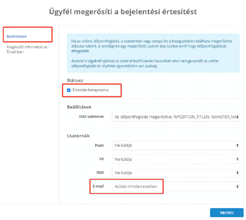Image resolution: width=246 pixels, height=220 pixels.
Task: Click the 'Értesítés bekapcsolva' label text
Action: coord(90,90)
